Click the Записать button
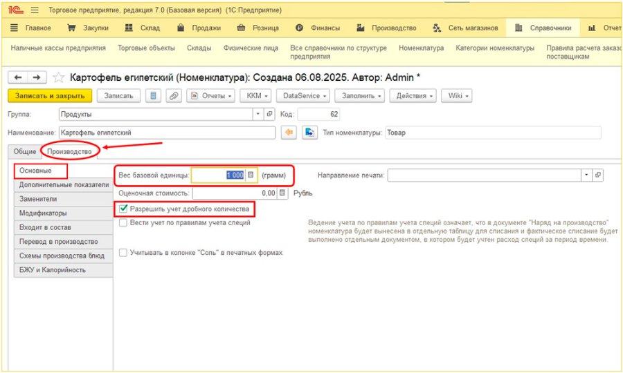 pos(118,95)
